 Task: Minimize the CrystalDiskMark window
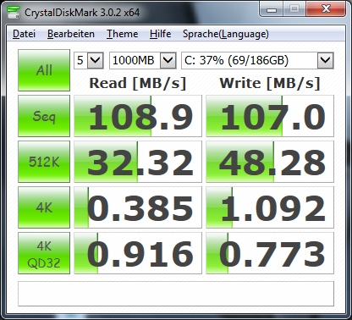click(x=271, y=9)
